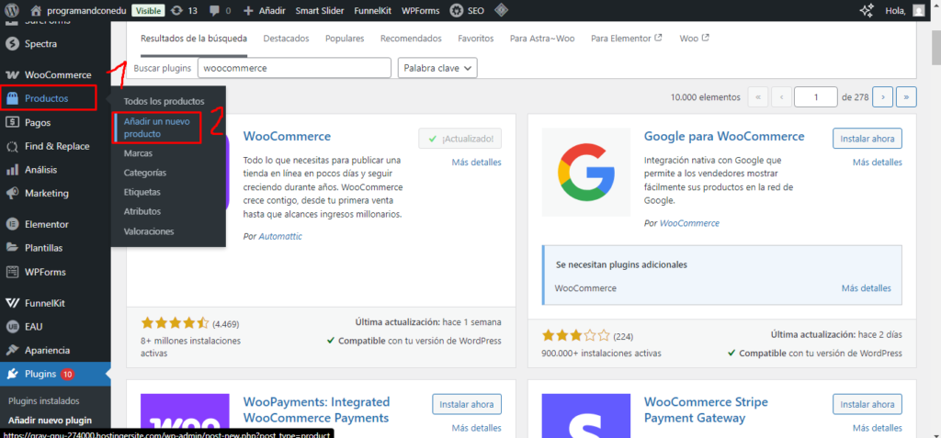The width and height of the screenshot is (941, 438).
Task: Open the Palabra clave dropdown
Action: pos(437,68)
